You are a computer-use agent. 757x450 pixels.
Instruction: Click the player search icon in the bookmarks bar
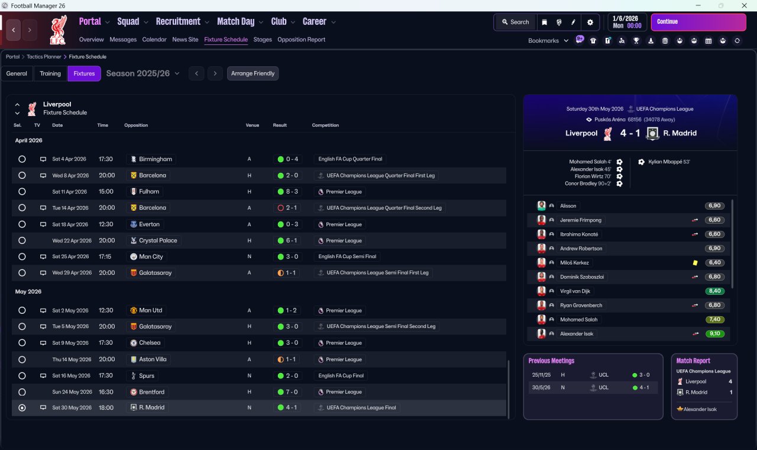(622, 41)
